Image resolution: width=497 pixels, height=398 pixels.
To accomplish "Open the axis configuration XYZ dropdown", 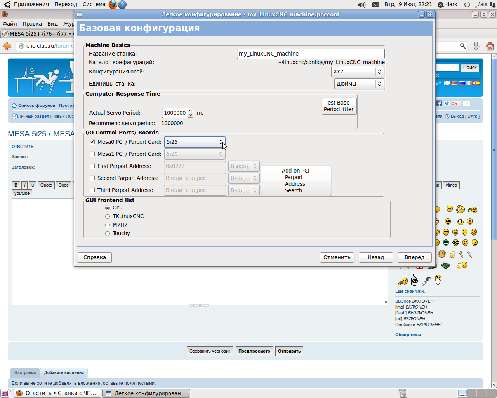I will pos(358,72).
